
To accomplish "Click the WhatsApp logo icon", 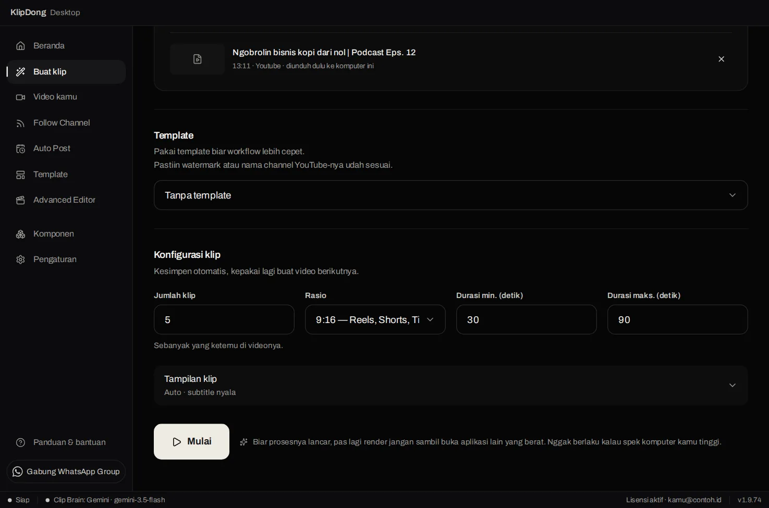I will coord(18,472).
